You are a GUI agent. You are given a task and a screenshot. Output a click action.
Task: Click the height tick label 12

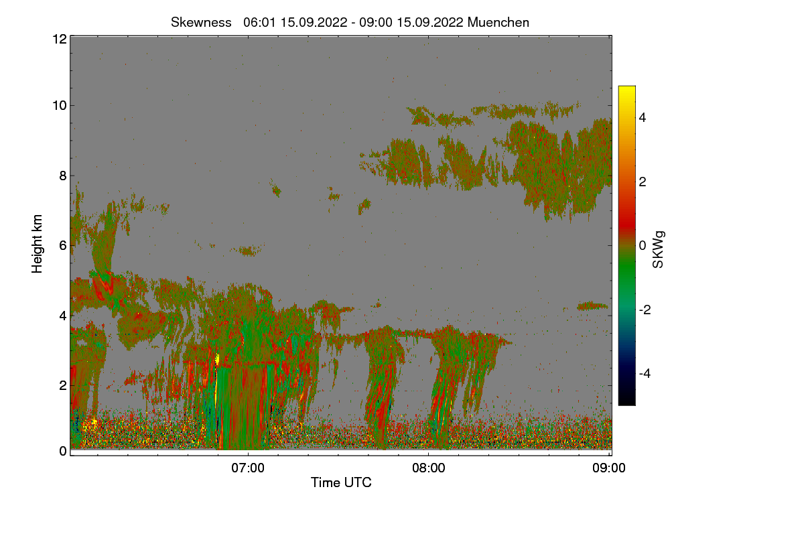click(58, 39)
